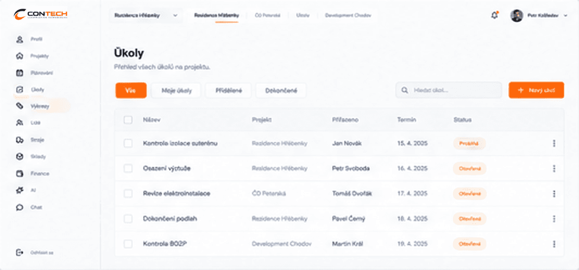579x270 pixels.
Task: Click the Nový úkol button
Action: [536, 90]
